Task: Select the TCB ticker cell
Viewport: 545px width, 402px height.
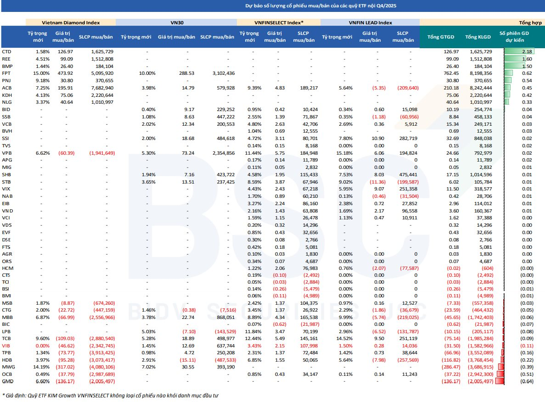Action: [x=6, y=338]
